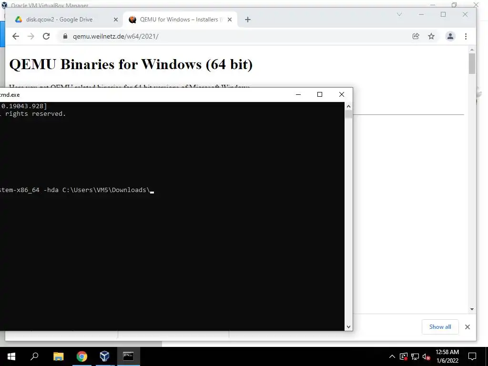The image size is (488, 366).
Task: Click the muted volume tray icon
Action: [426, 356]
